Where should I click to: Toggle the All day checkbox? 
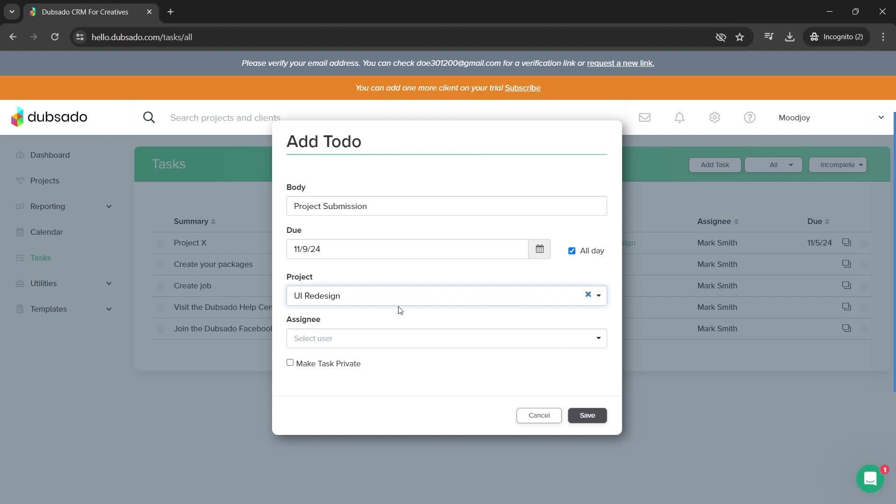point(572,251)
